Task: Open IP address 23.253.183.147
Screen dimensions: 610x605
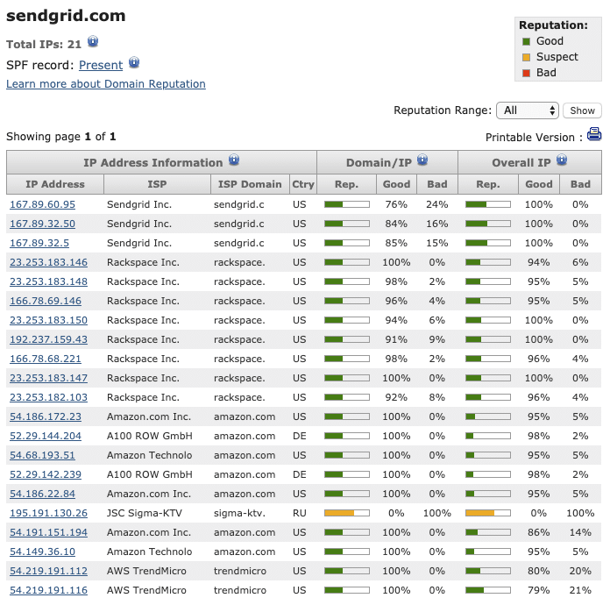Action: [x=48, y=378]
